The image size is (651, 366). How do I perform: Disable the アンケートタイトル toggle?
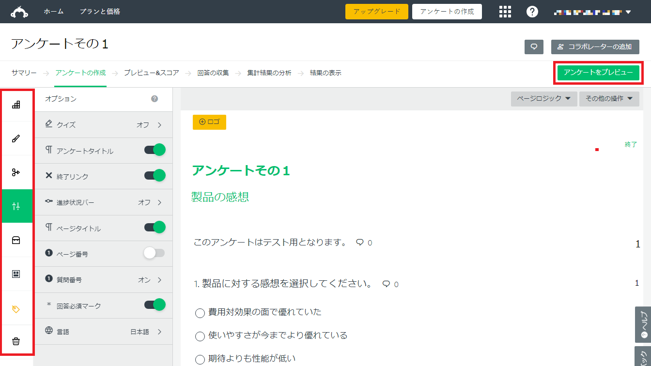click(154, 150)
